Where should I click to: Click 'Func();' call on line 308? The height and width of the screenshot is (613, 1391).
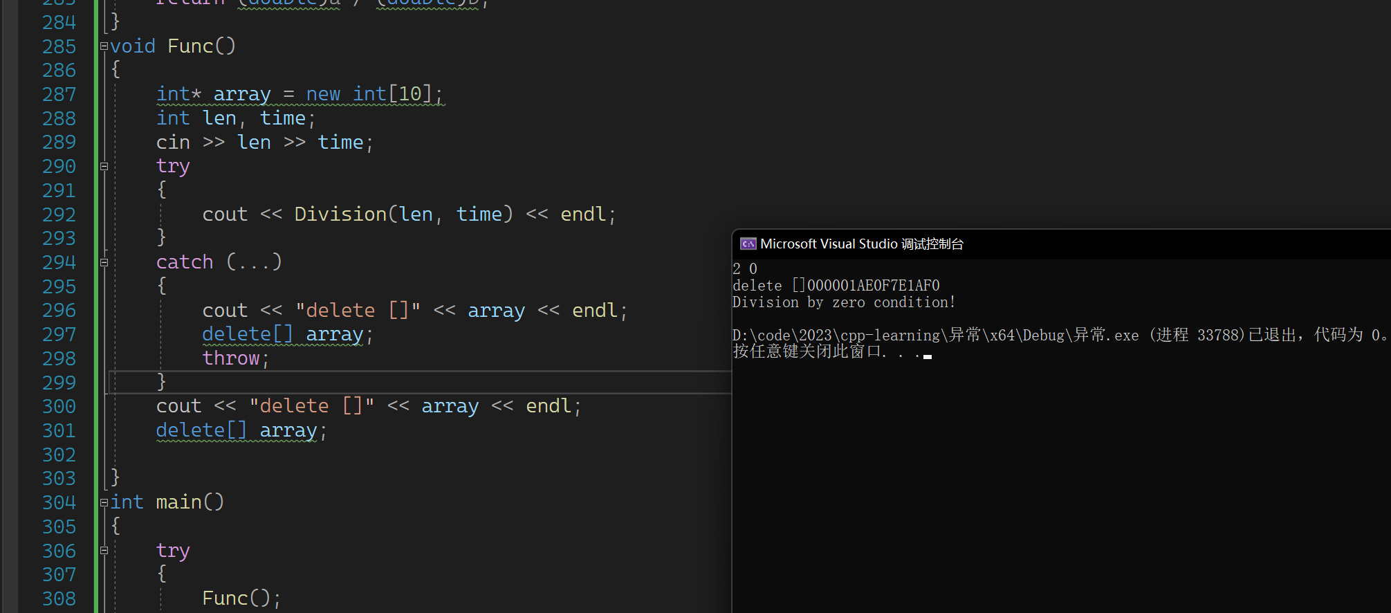[x=241, y=598]
